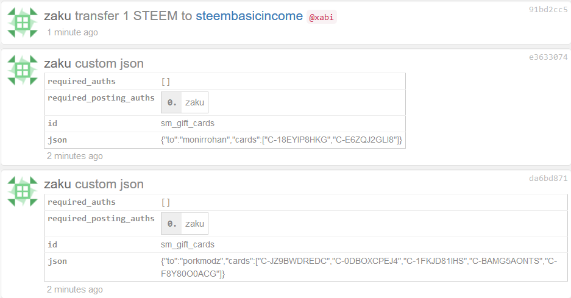Click zaku name in second custom json heading

click(x=57, y=63)
